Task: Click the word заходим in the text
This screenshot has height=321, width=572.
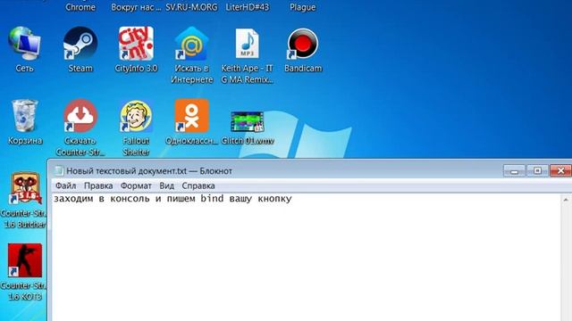Action: point(73,199)
